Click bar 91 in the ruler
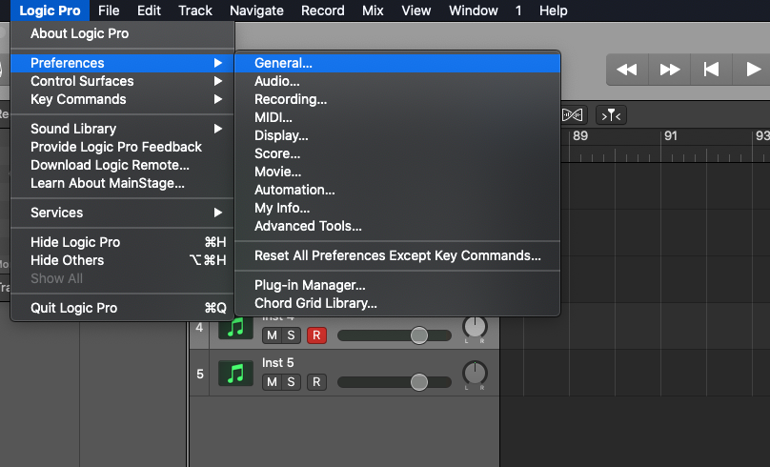The image size is (770, 467). click(671, 136)
